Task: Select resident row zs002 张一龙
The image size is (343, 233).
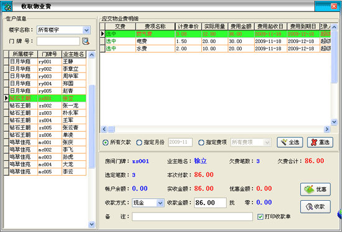Action: (x=45, y=106)
